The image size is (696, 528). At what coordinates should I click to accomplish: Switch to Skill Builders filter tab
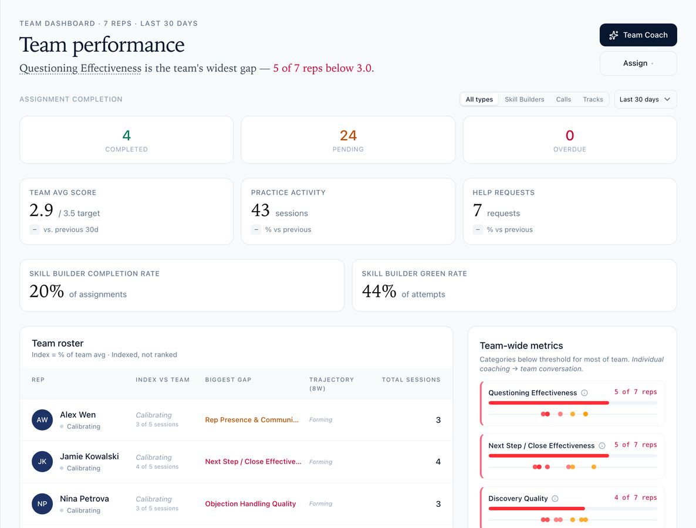[x=524, y=99]
